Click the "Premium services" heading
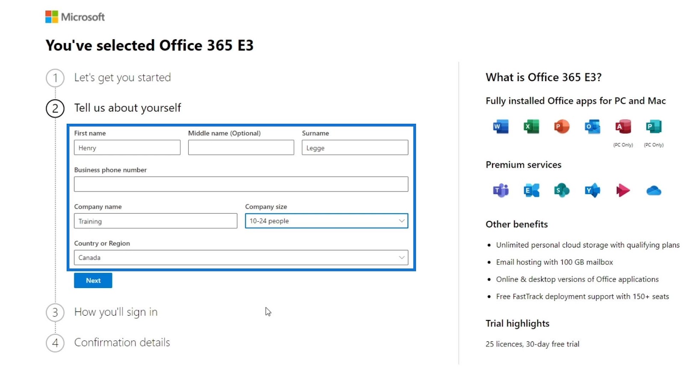The width and height of the screenshot is (684, 384). tap(523, 165)
